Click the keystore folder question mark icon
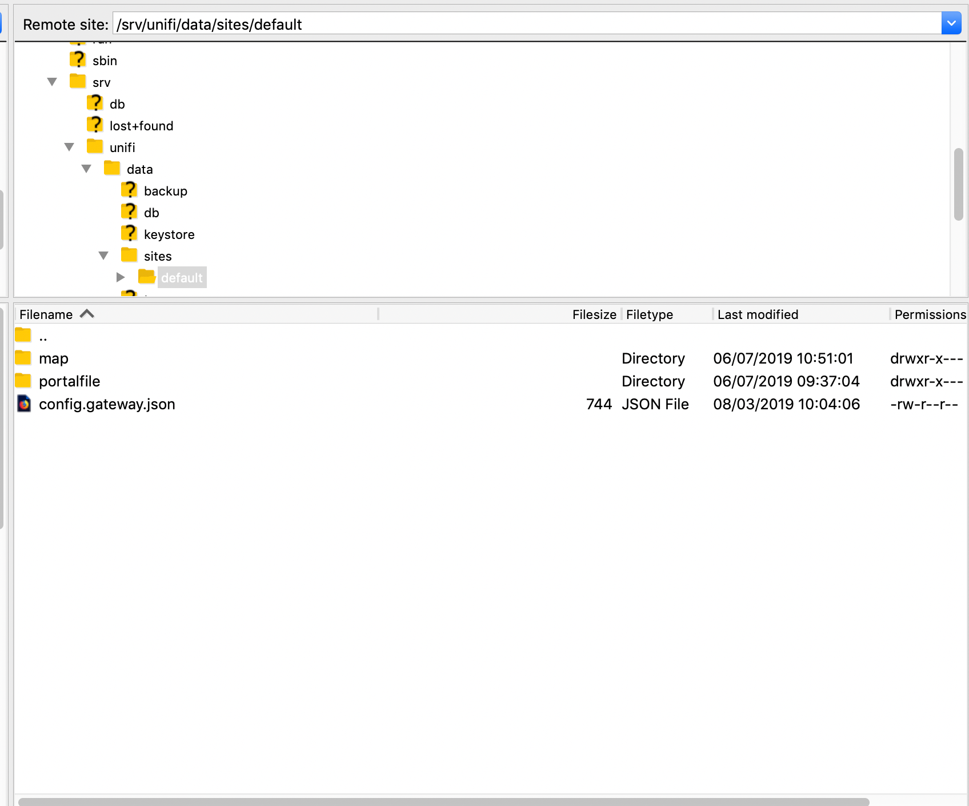This screenshot has width=969, height=806. coord(129,234)
